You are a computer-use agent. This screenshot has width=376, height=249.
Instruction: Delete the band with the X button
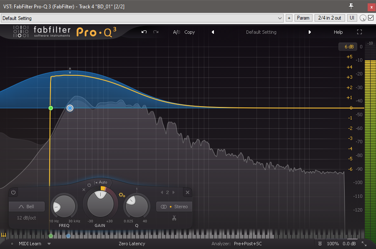(x=188, y=192)
